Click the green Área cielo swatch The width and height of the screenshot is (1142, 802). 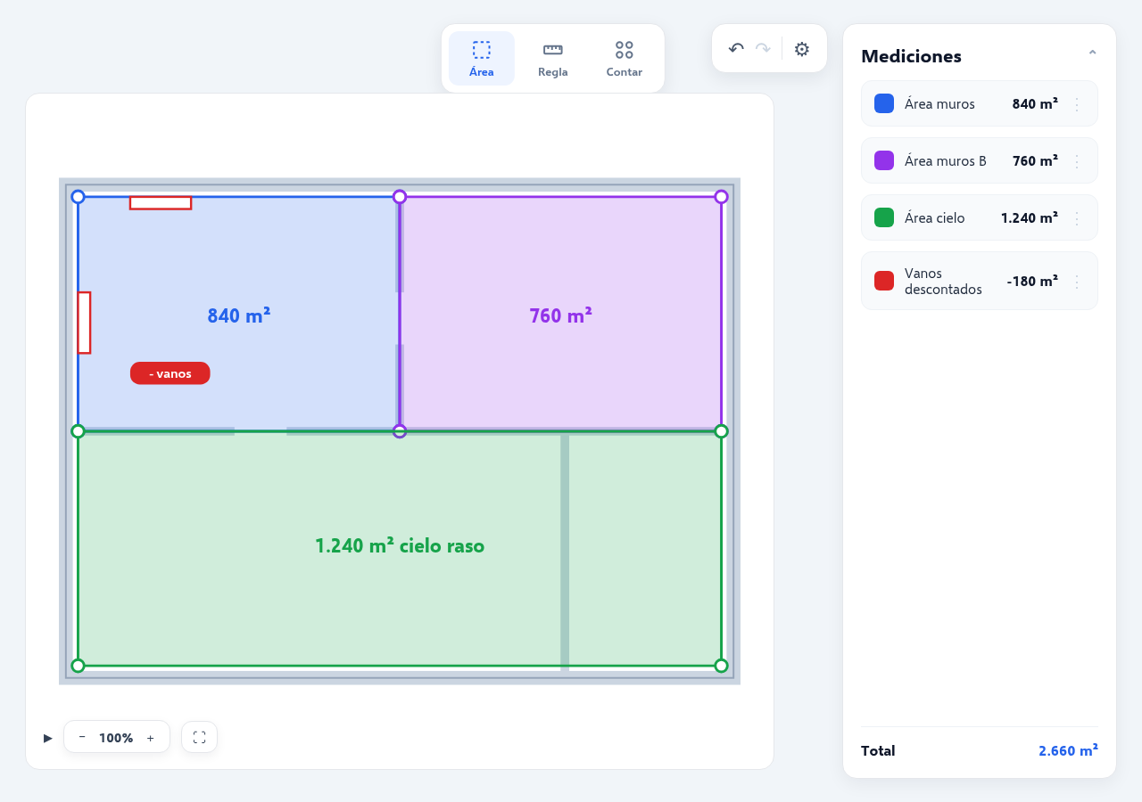[884, 217]
